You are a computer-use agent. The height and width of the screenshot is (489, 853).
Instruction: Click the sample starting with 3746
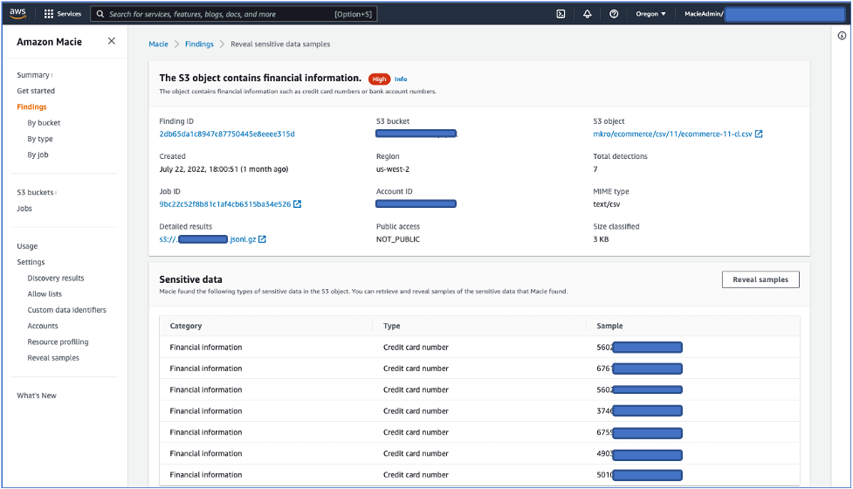tap(639, 411)
